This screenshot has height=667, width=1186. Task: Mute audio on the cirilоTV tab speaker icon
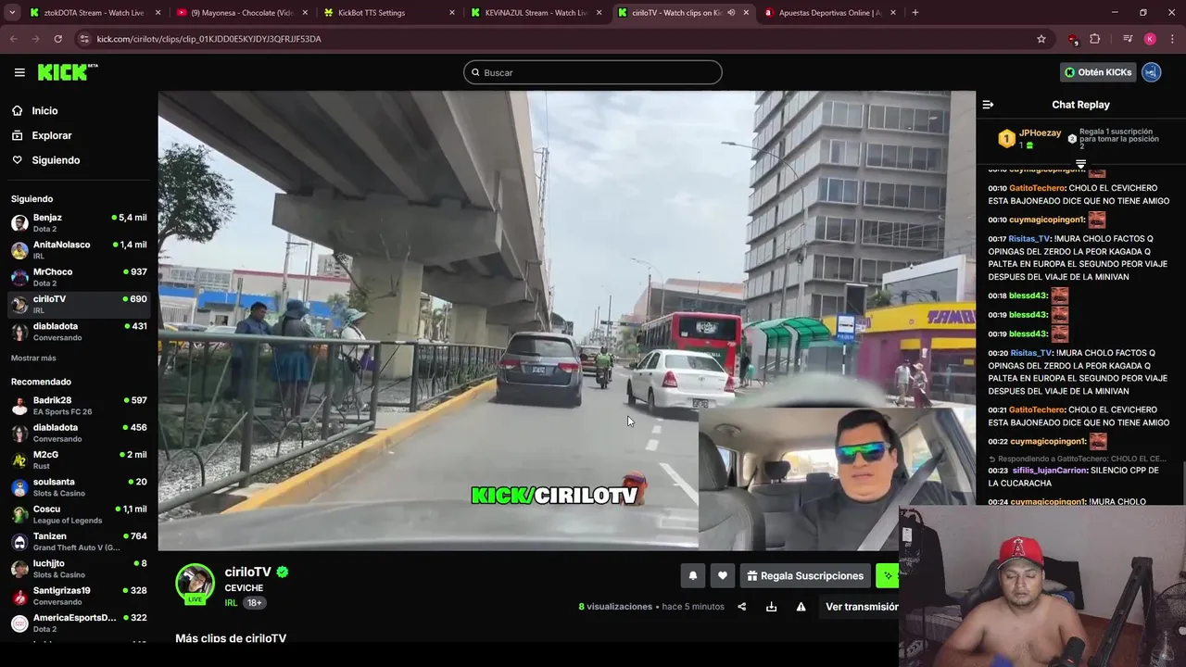(731, 13)
